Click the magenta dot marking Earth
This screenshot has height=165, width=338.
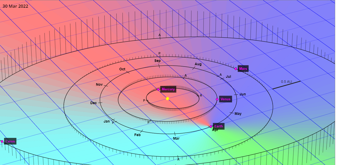[x=211, y=127]
